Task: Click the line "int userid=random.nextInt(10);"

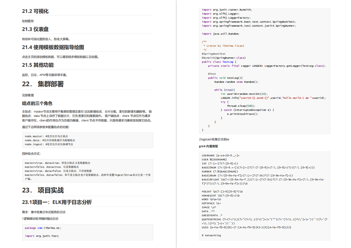Action: click(244, 94)
